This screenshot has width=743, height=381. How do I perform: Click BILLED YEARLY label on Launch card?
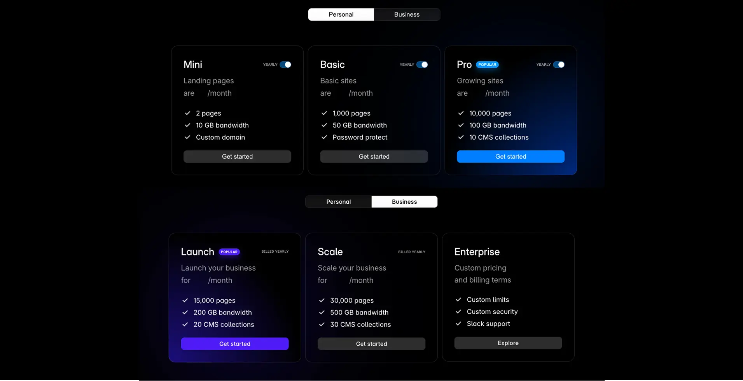click(x=275, y=252)
